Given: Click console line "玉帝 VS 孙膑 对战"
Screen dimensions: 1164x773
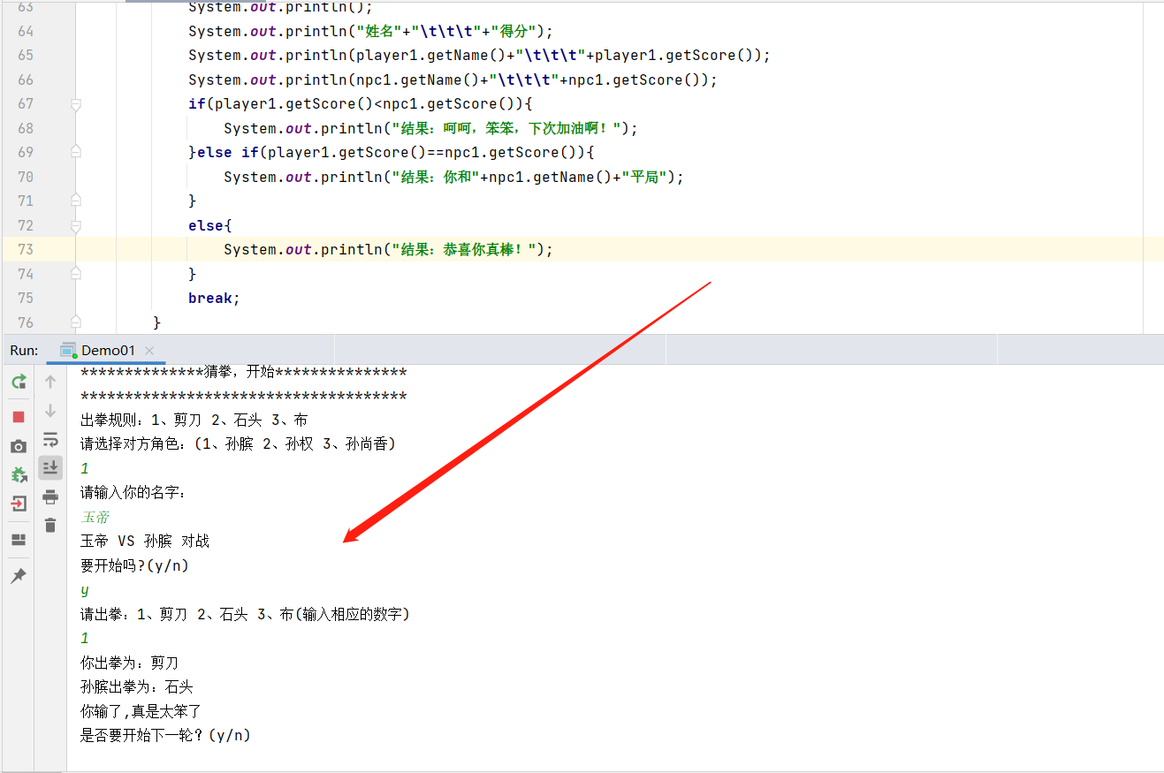Looking at the screenshot, I should [x=145, y=541].
